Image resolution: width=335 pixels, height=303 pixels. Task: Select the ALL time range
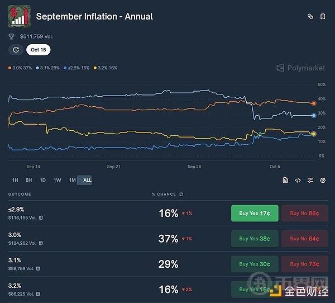pos(87,180)
